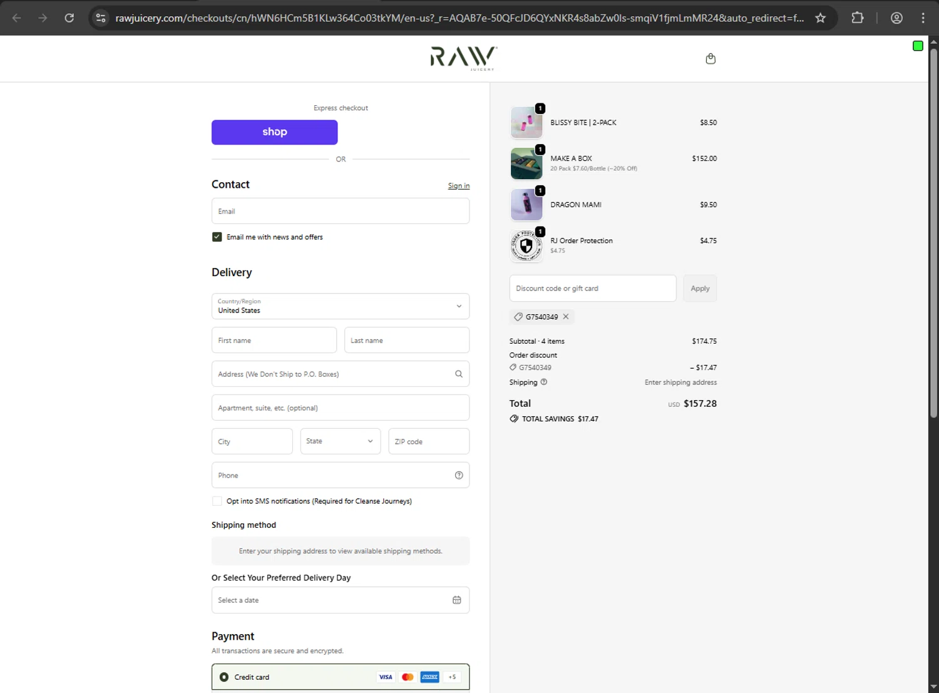Click the American Express icon
This screenshot has height=693, width=939.
[x=429, y=677]
